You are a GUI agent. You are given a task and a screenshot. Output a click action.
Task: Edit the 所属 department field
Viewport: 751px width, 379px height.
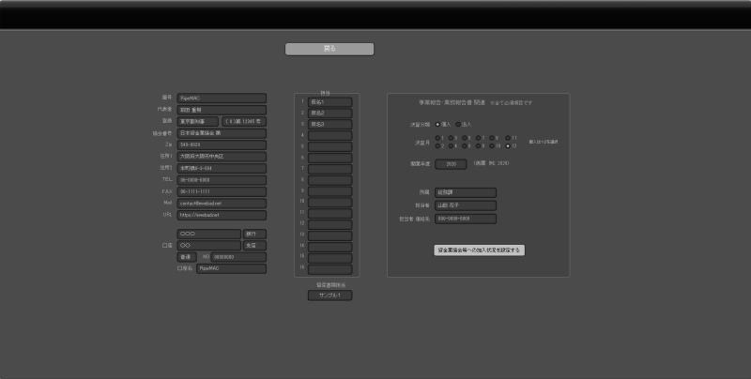pos(466,192)
